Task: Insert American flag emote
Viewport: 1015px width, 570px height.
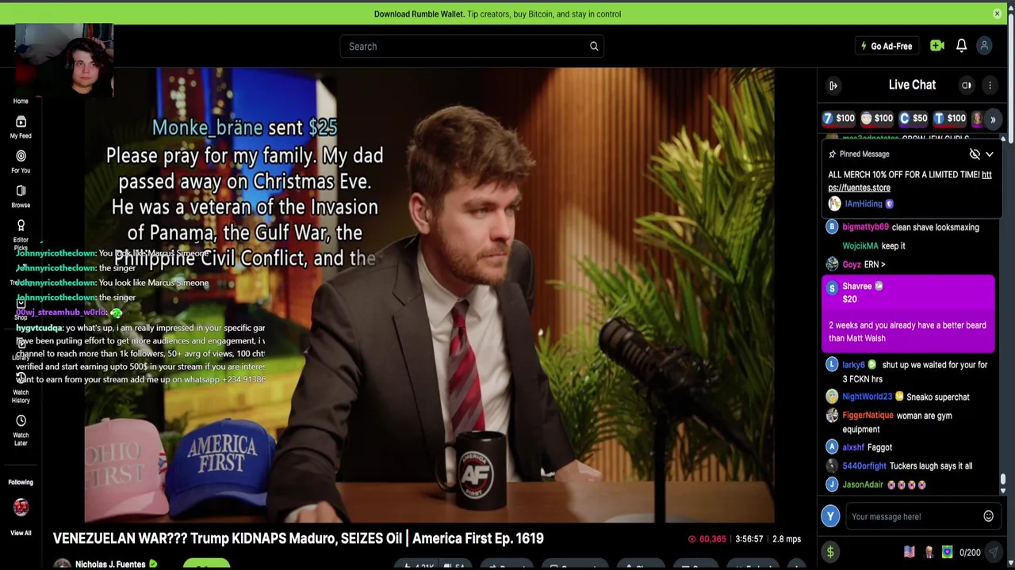Action: point(910,553)
